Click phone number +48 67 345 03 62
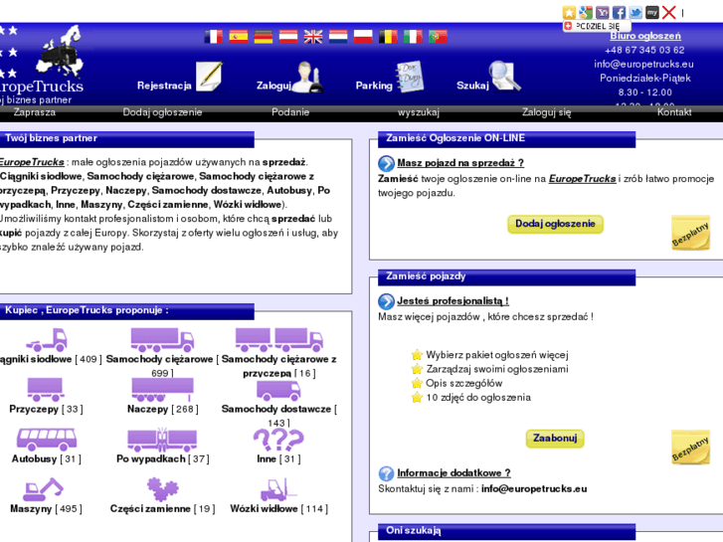723x542 pixels. pos(644,50)
